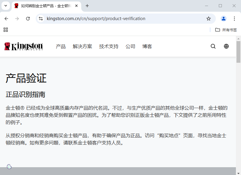Open the Chrome profile avatar icon
The image size is (241, 175).
[x=224, y=19]
